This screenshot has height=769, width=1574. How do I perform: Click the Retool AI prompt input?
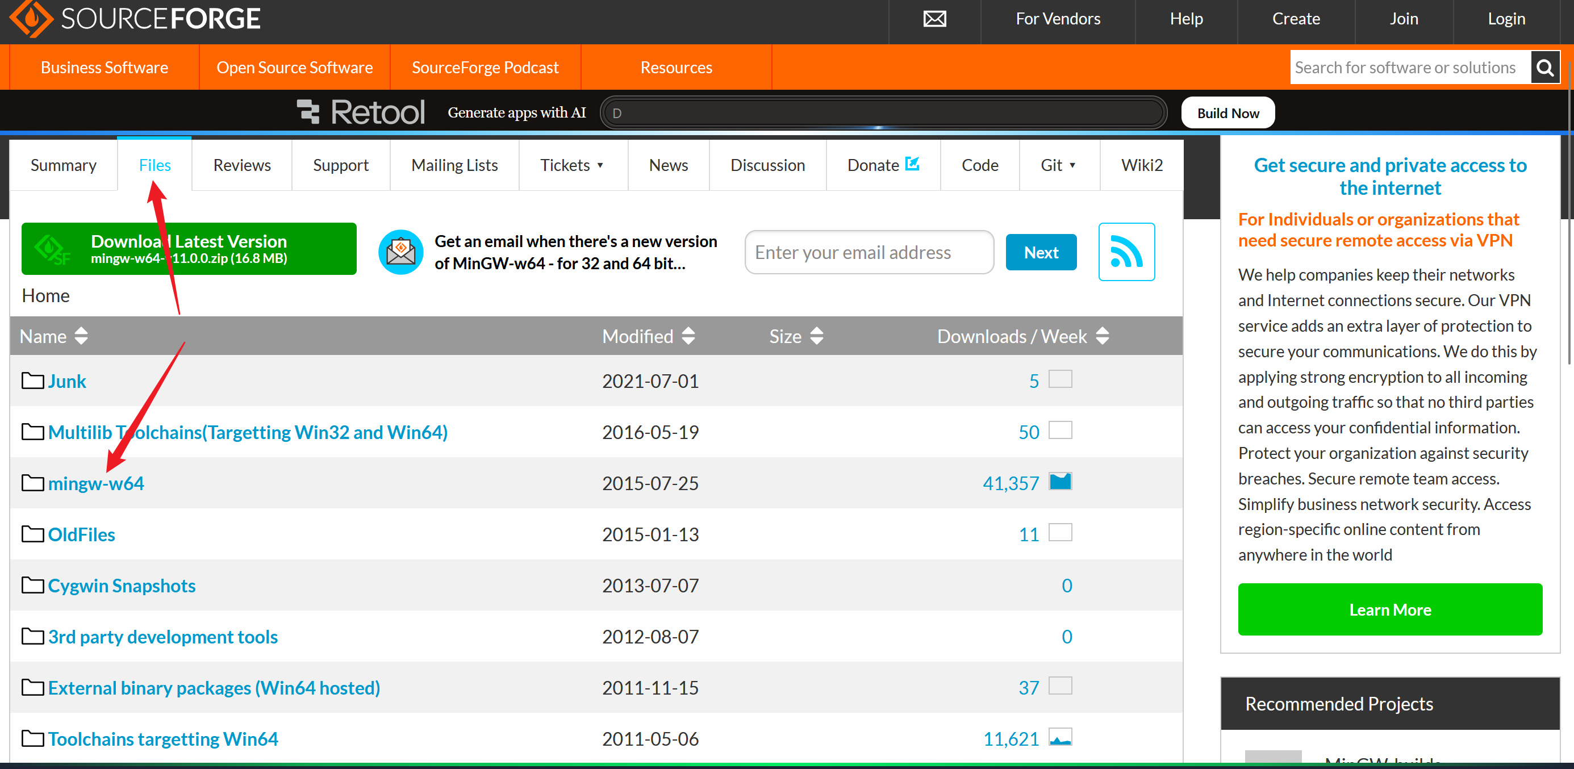[883, 112]
